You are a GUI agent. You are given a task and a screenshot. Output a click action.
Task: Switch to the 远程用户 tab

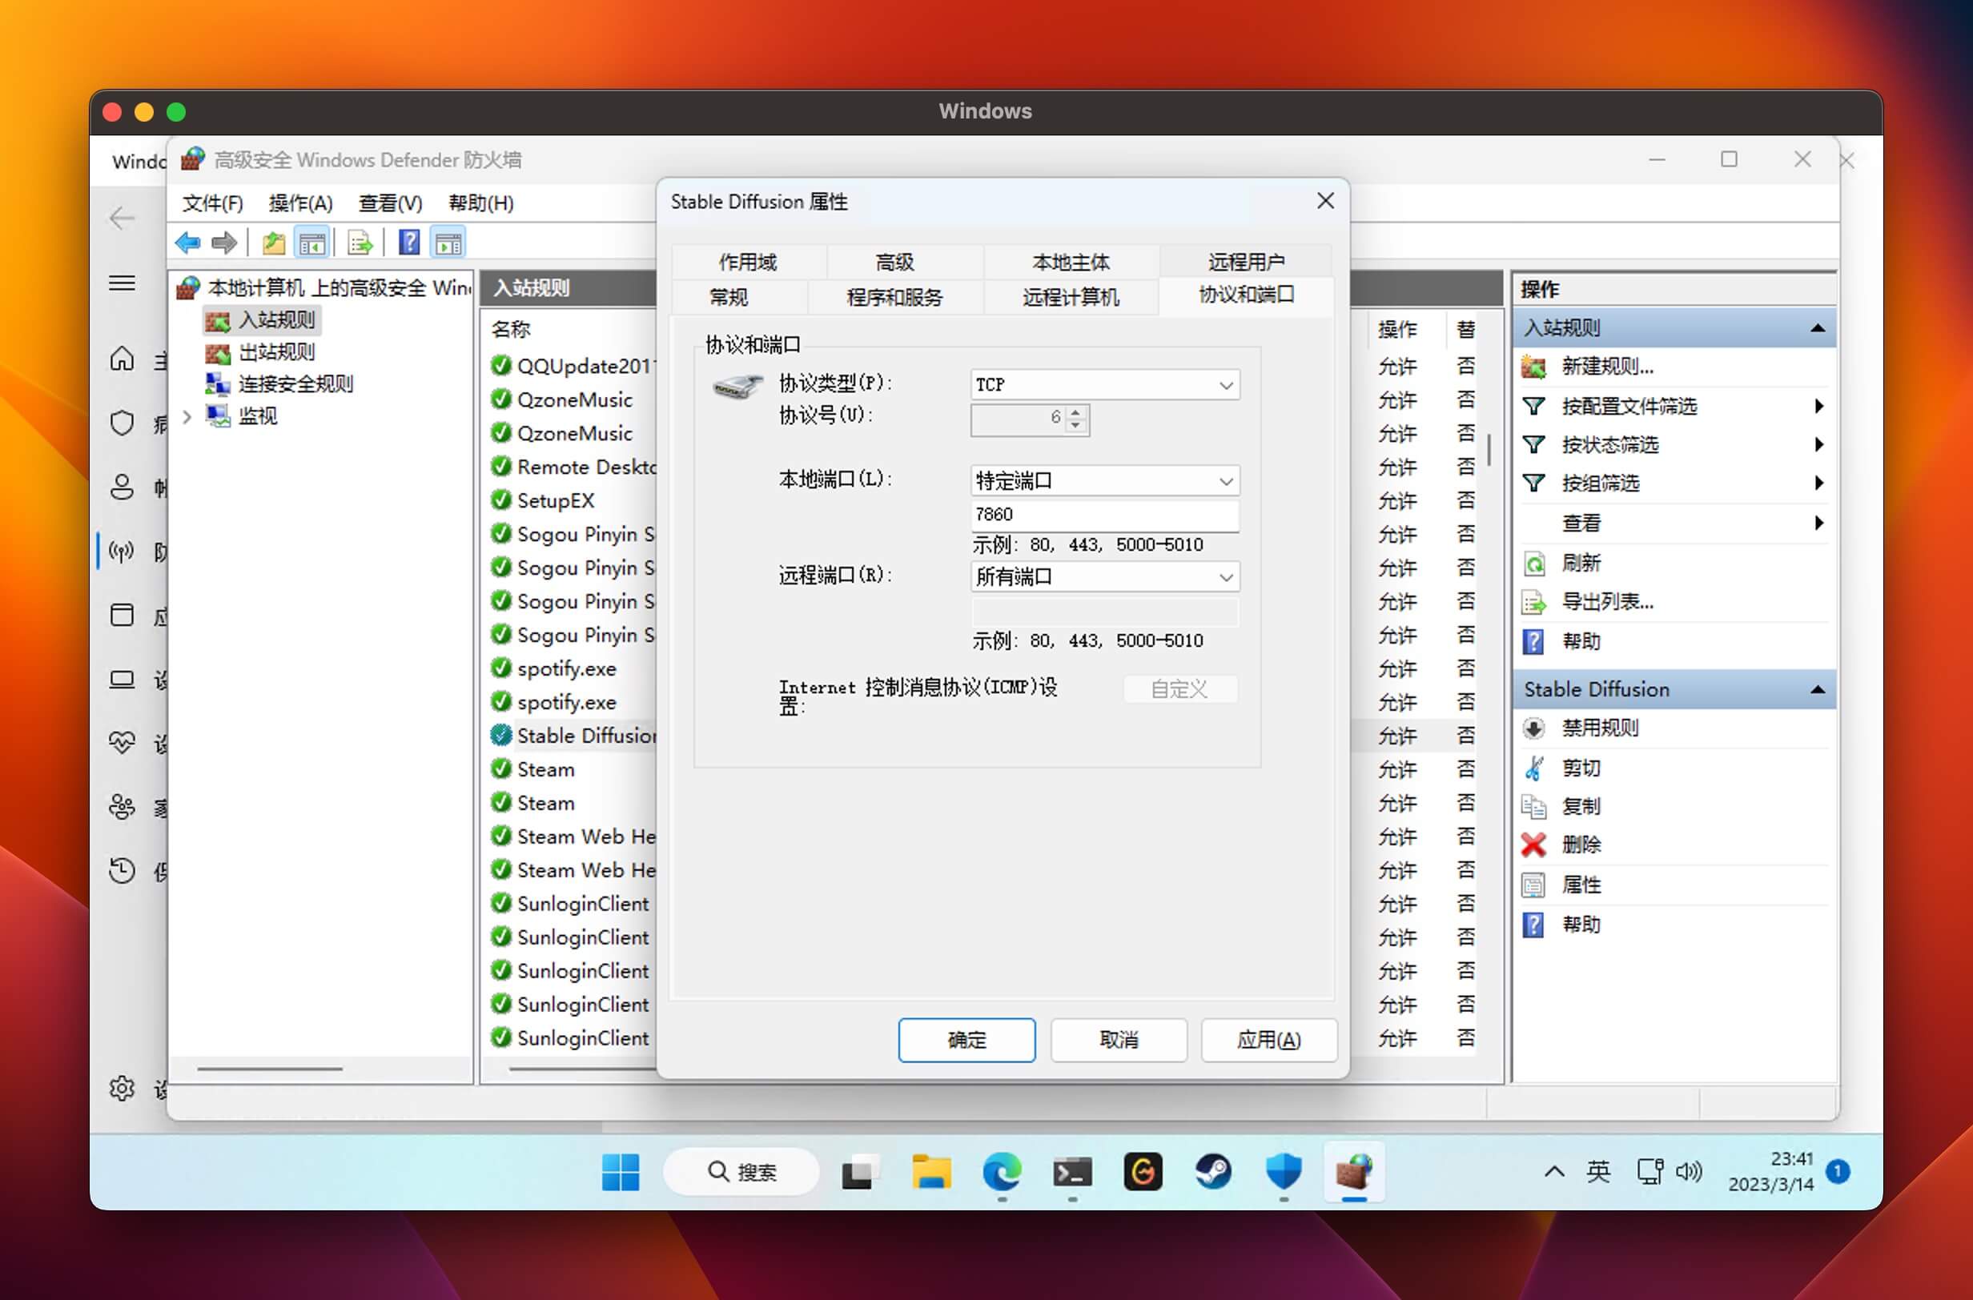coord(1246,262)
